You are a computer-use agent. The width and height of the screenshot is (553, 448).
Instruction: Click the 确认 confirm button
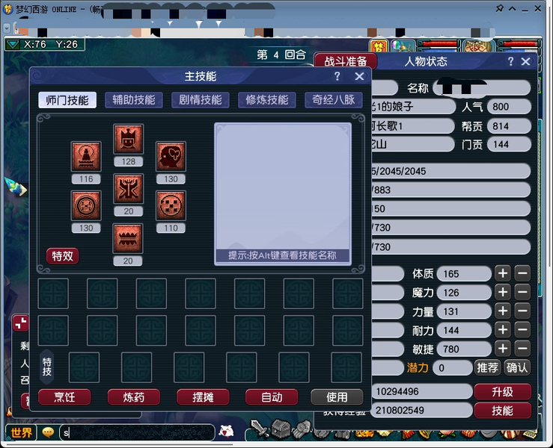[x=517, y=368]
